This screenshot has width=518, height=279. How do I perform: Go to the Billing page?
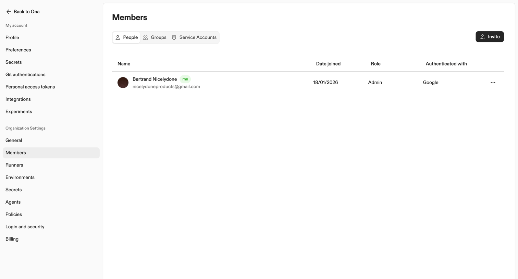coord(12,239)
